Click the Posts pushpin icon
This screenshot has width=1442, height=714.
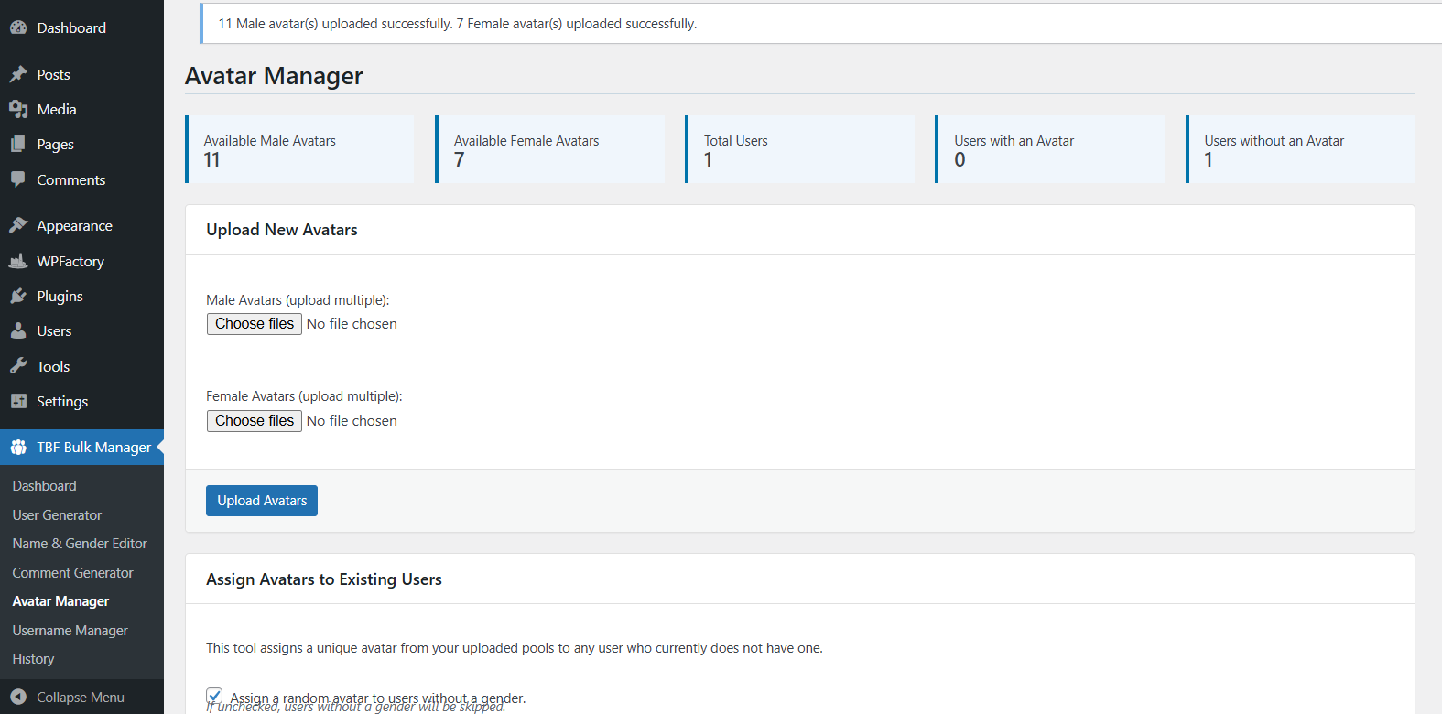[x=18, y=74]
